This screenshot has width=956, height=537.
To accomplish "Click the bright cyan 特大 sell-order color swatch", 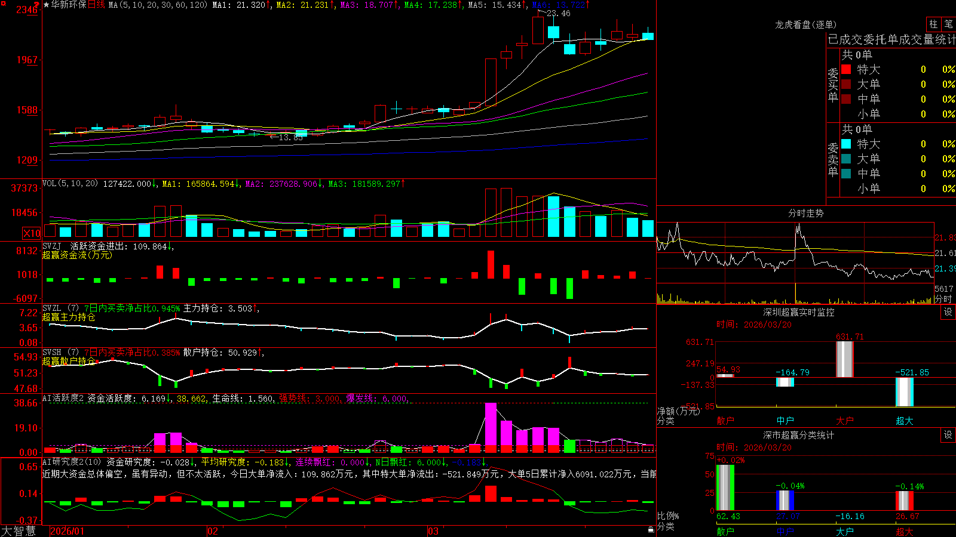I will pos(846,144).
